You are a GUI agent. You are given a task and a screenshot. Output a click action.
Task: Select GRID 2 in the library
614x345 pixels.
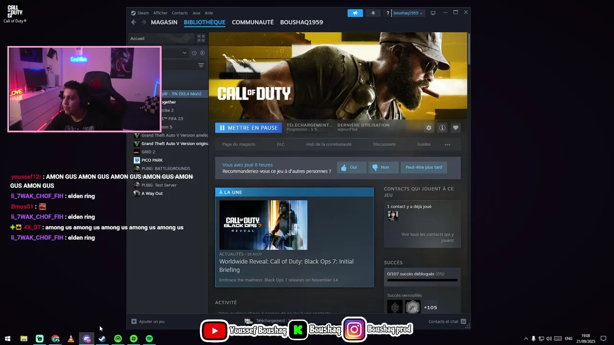coord(171,152)
